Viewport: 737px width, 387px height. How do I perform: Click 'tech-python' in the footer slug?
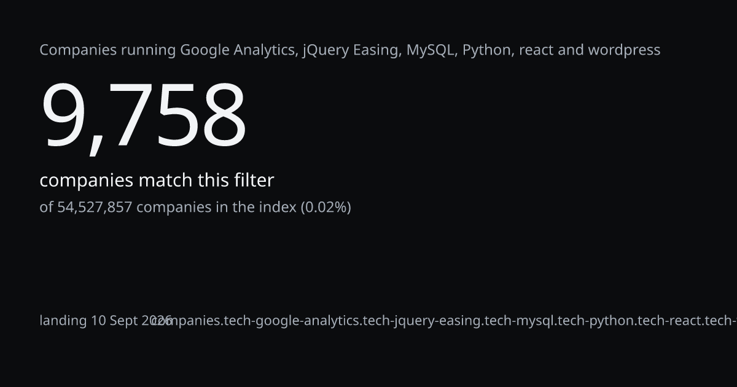tap(593, 321)
